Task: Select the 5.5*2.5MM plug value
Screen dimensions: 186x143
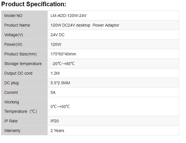Action: 60,83
